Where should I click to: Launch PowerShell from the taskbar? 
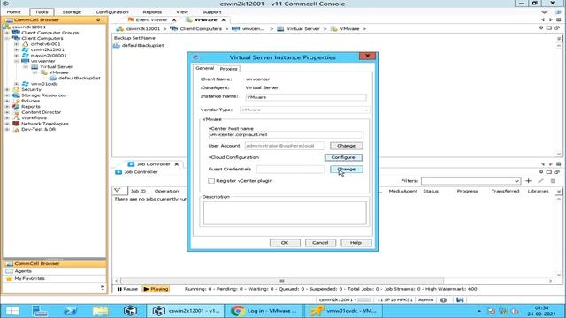[70, 310]
